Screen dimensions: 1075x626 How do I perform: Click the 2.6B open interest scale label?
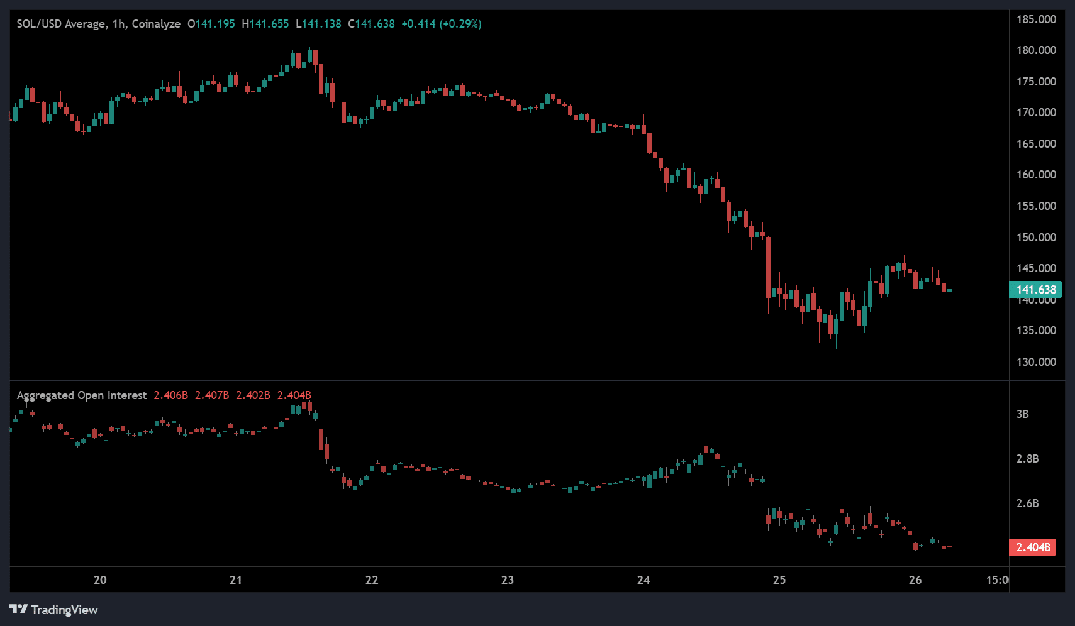click(1027, 503)
